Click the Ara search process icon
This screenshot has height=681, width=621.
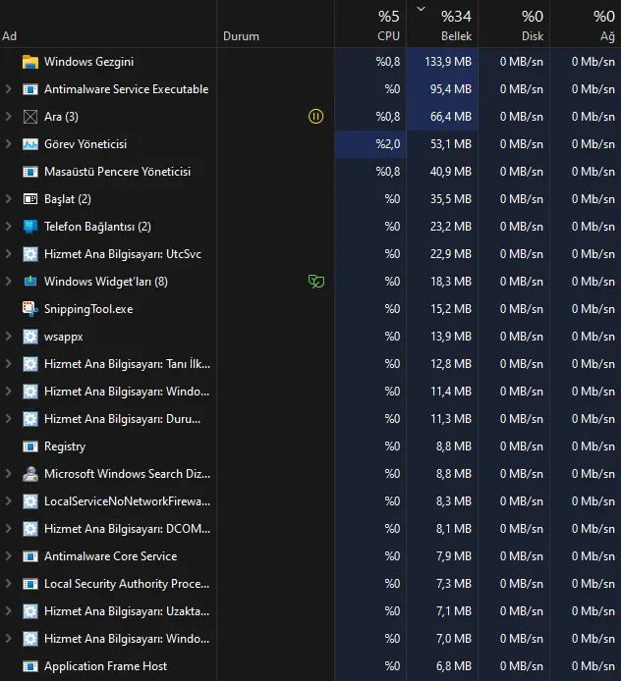30,117
